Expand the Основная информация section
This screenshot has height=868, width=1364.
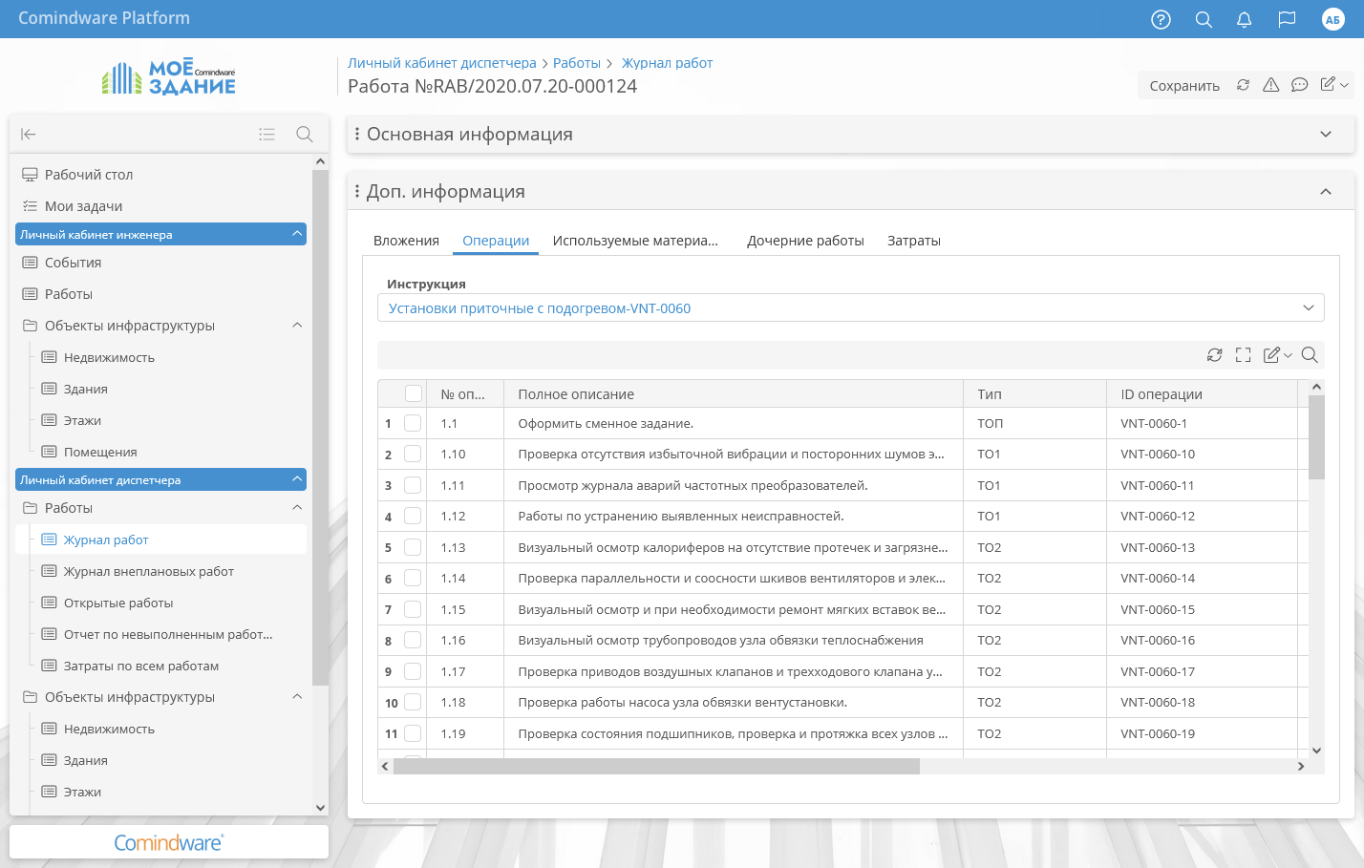[1326, 135]
